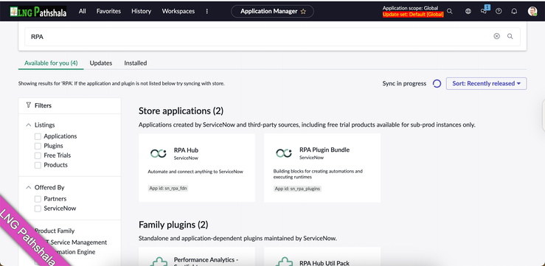Image resolution: width=545 pixels, height=266 pixels.
Task: Click the Application Manager title pill
Action: [273, 12]
